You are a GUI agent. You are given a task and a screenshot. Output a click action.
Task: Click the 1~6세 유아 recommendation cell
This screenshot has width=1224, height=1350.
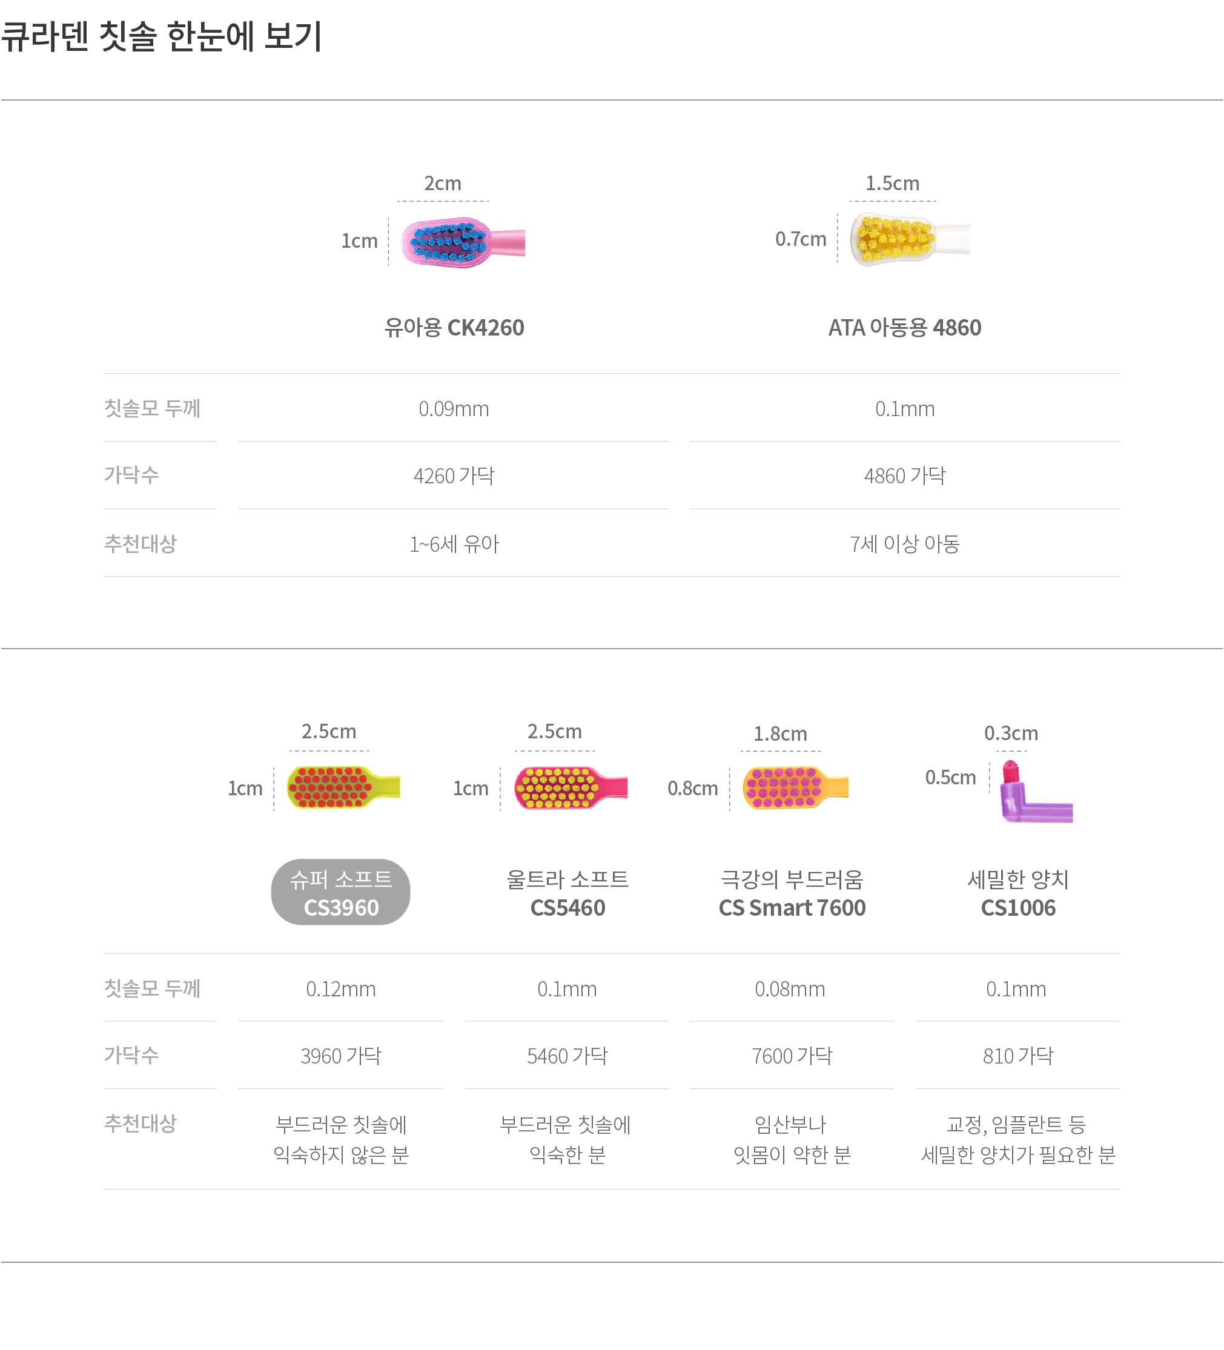point(454,544)
